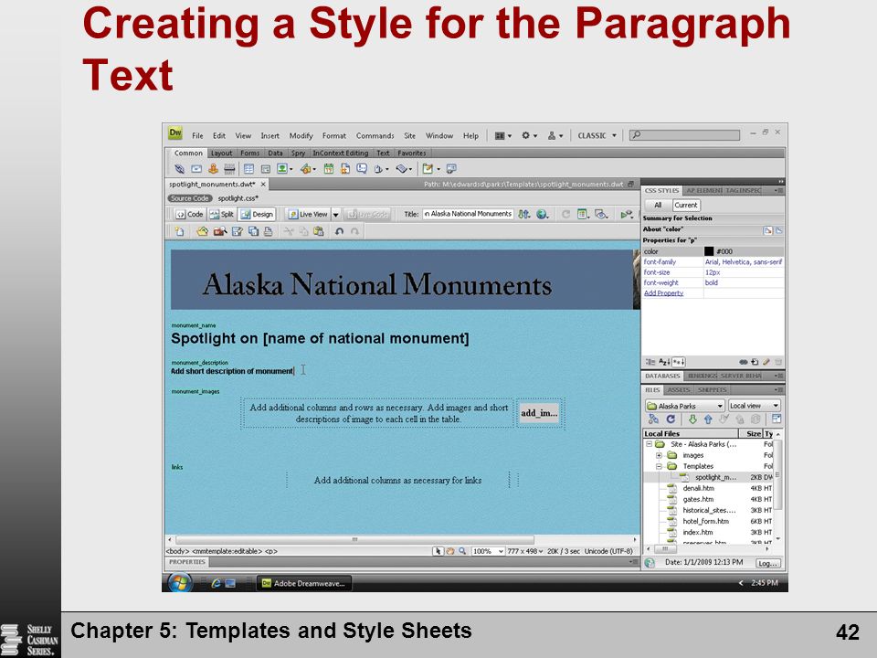Click the New document icon

point(180,231)
